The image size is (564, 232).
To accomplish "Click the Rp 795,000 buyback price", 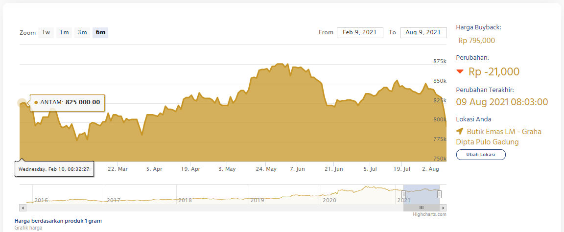I will (476, 41).
